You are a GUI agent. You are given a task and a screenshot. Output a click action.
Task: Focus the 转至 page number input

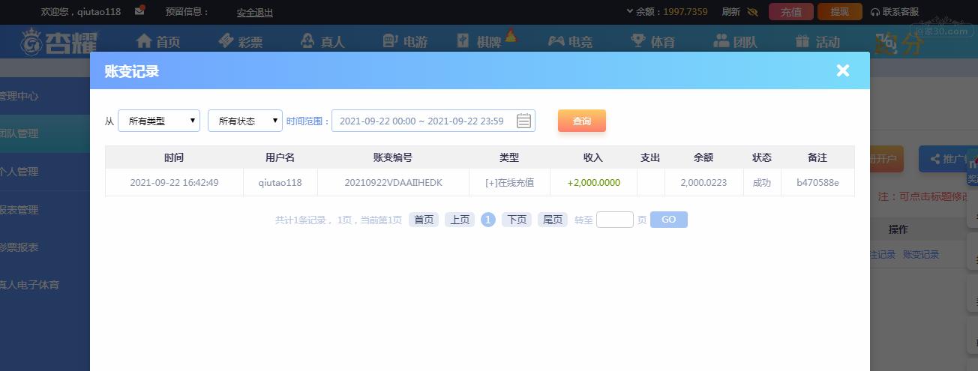pyautogui.click(x=615, y=220)
